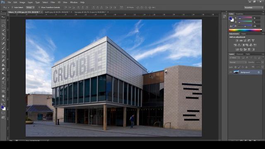Add an Invert adjustment
The image size is (265, 149).
click(x=237, y=50)
